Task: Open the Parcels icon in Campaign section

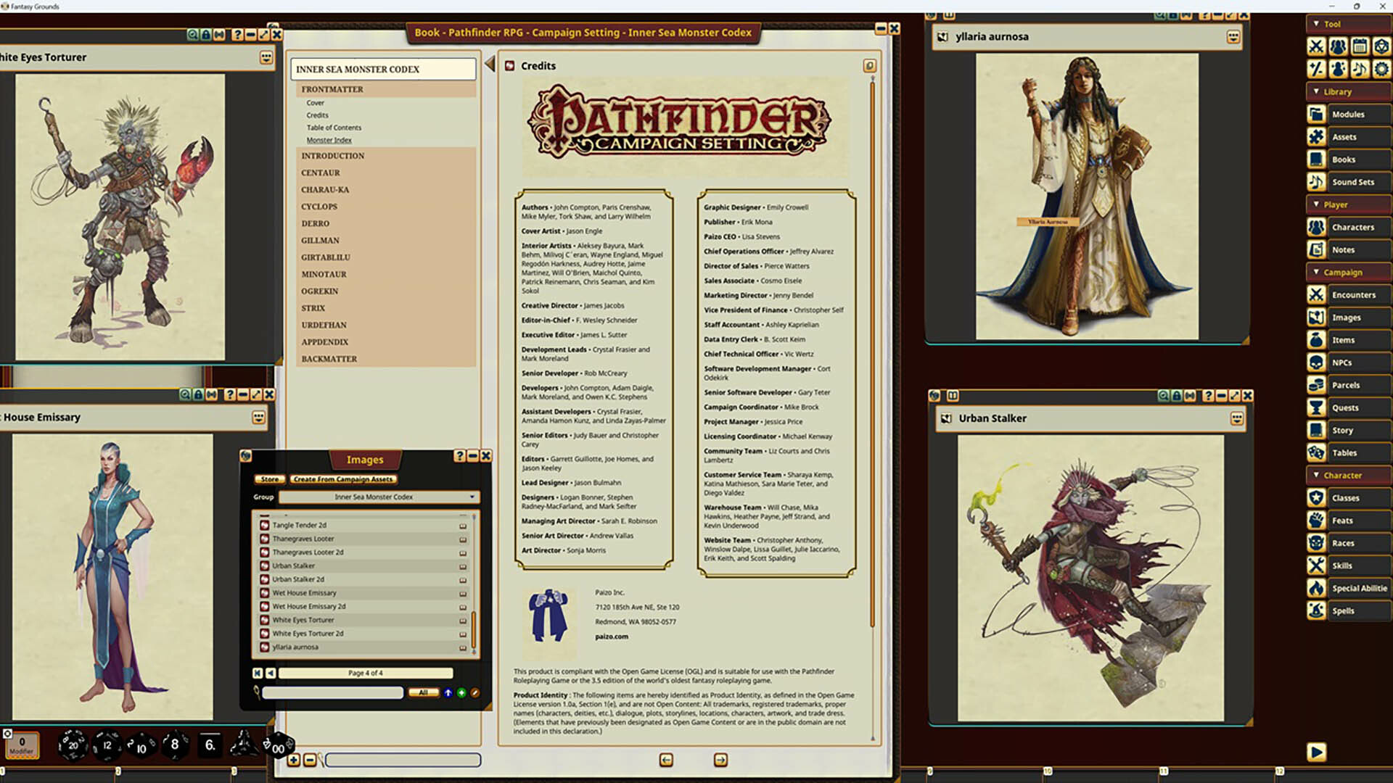Action: pos(1316,385)
